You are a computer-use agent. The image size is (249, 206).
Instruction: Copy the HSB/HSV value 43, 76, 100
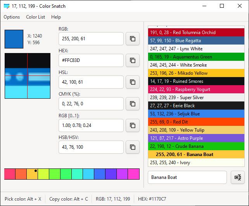[133, 147]
